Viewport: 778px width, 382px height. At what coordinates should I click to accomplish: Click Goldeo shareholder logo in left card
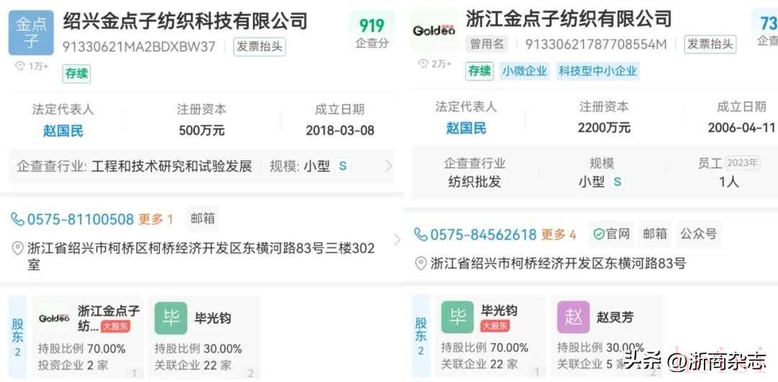pos(54,317)
